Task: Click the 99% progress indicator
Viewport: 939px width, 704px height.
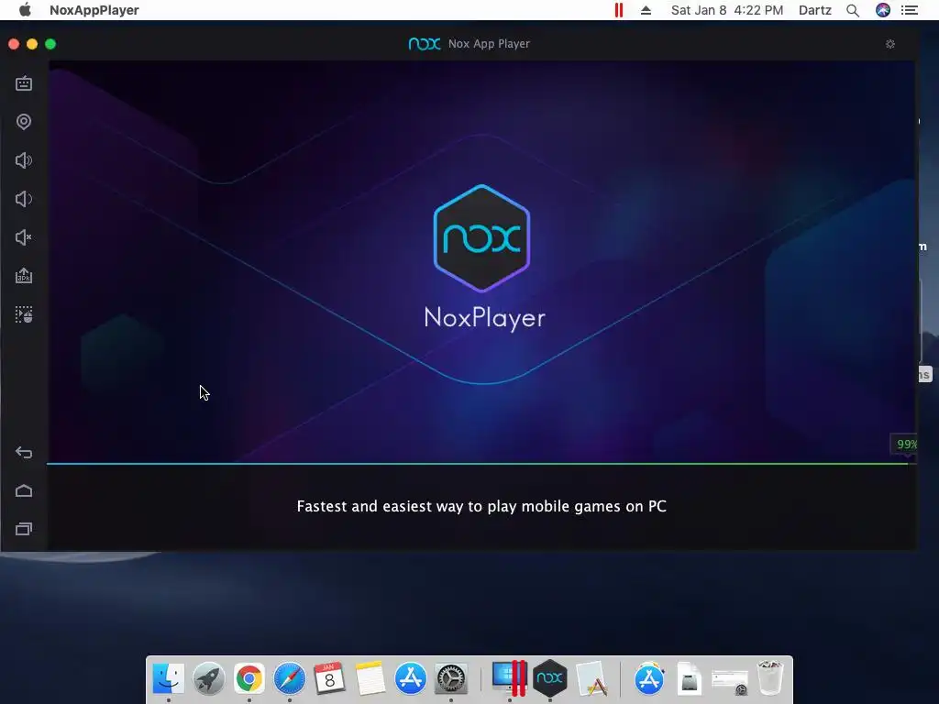Action: click(x=905, y=445)
